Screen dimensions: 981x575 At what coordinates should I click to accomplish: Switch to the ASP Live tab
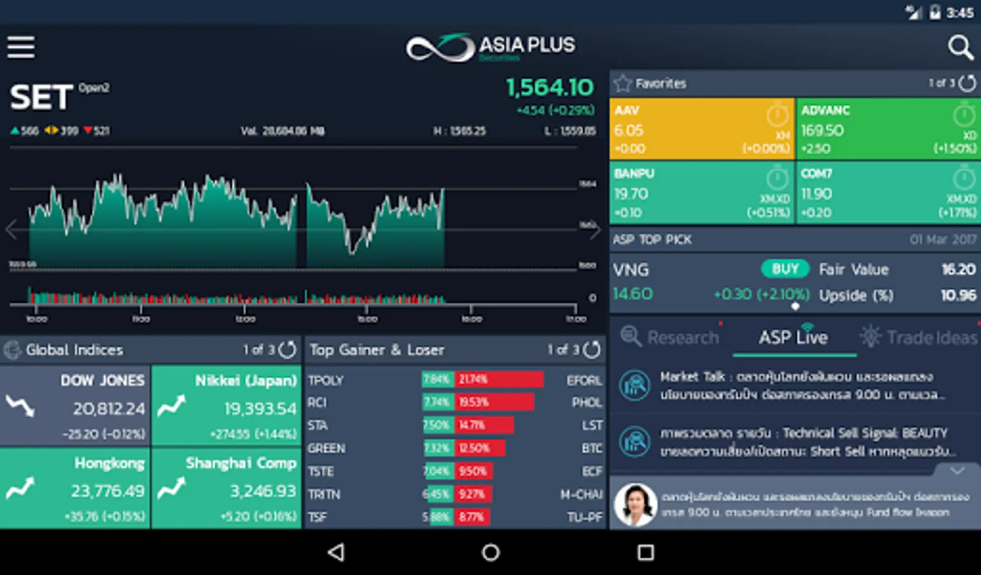(x=794, y=337)
